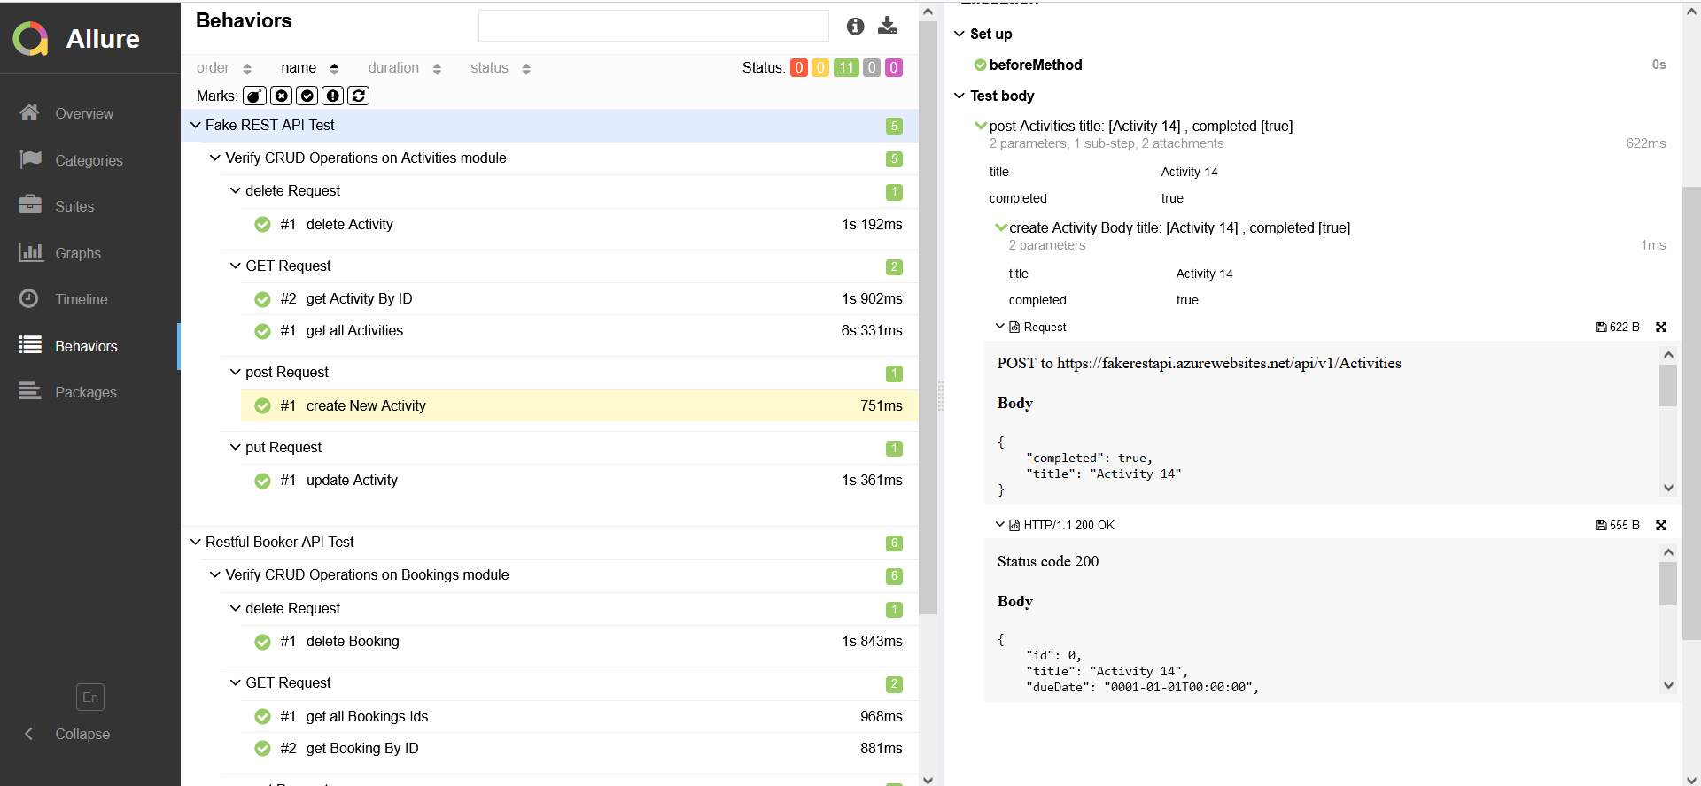Collapse Verify CRUD Operations on Activities module
Image resolution: width=1701 pixels, height=786 pixels.
coord(215,158)
